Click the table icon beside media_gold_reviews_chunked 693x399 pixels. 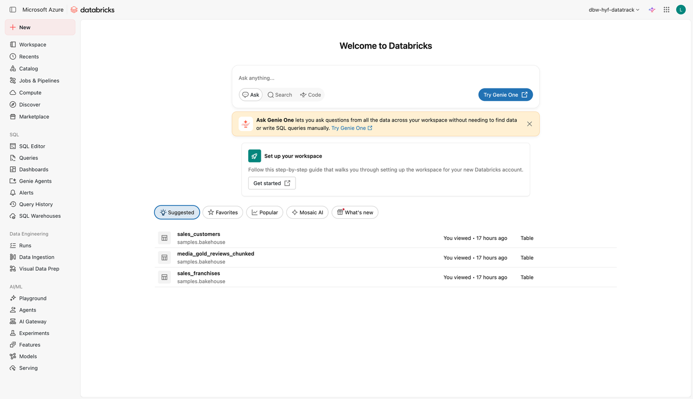click(x=165, y=258)
